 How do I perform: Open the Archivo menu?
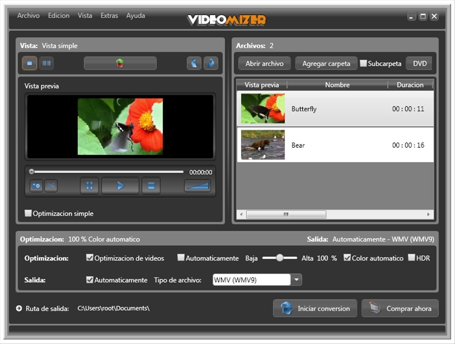click(28, 16)
